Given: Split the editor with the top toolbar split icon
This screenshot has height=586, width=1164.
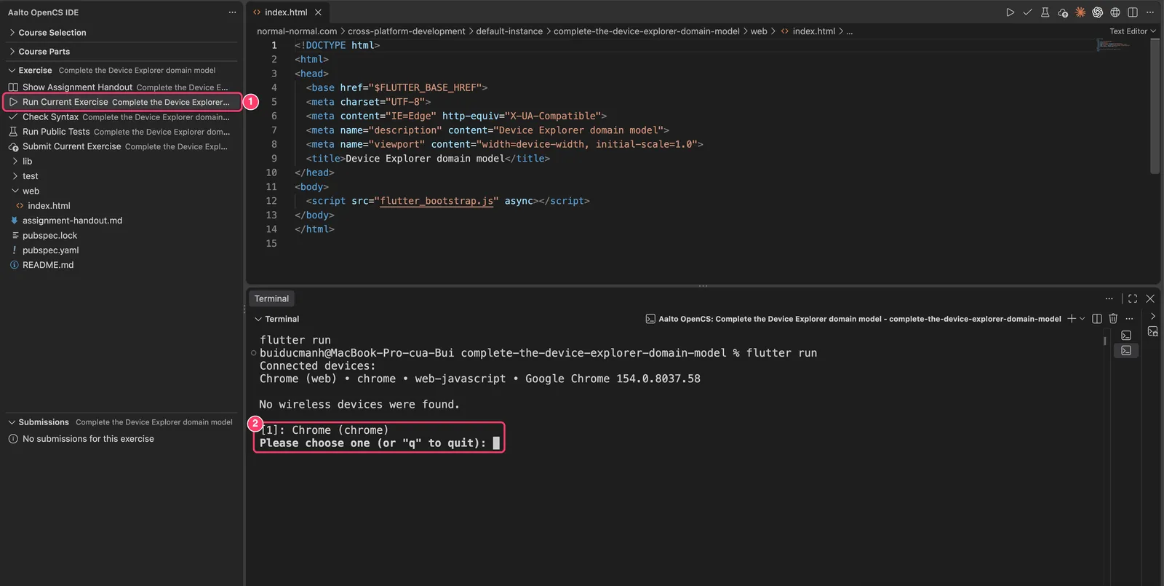Looking at the screenshot, I should click(1132, 12).
